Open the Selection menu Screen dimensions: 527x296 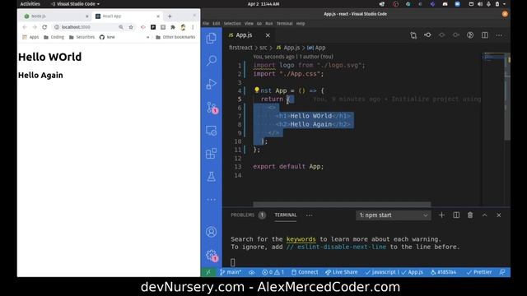[232, 24]
